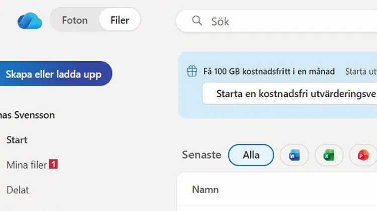Switch to the Foton tab
Image resolution: width=377 pixels, height=211 pixels.
[x=75, y=20]
